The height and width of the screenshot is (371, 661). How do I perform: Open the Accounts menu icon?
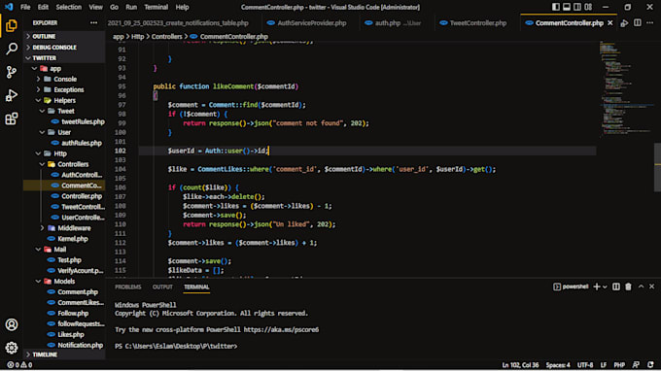(x=12, y=324)
